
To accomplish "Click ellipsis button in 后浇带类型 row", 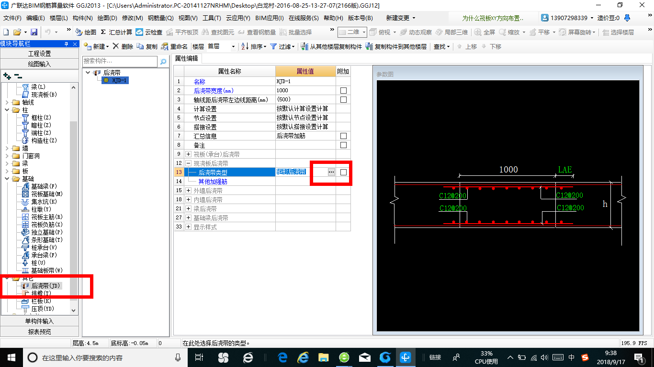I will point(331,172).
